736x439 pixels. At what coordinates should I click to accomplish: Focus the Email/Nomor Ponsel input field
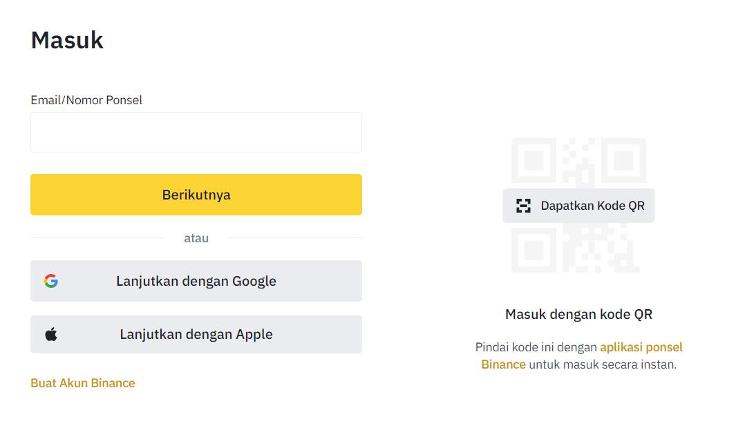(196, 133)
